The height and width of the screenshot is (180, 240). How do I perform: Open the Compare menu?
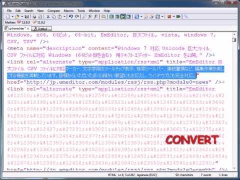coord(53,11)
